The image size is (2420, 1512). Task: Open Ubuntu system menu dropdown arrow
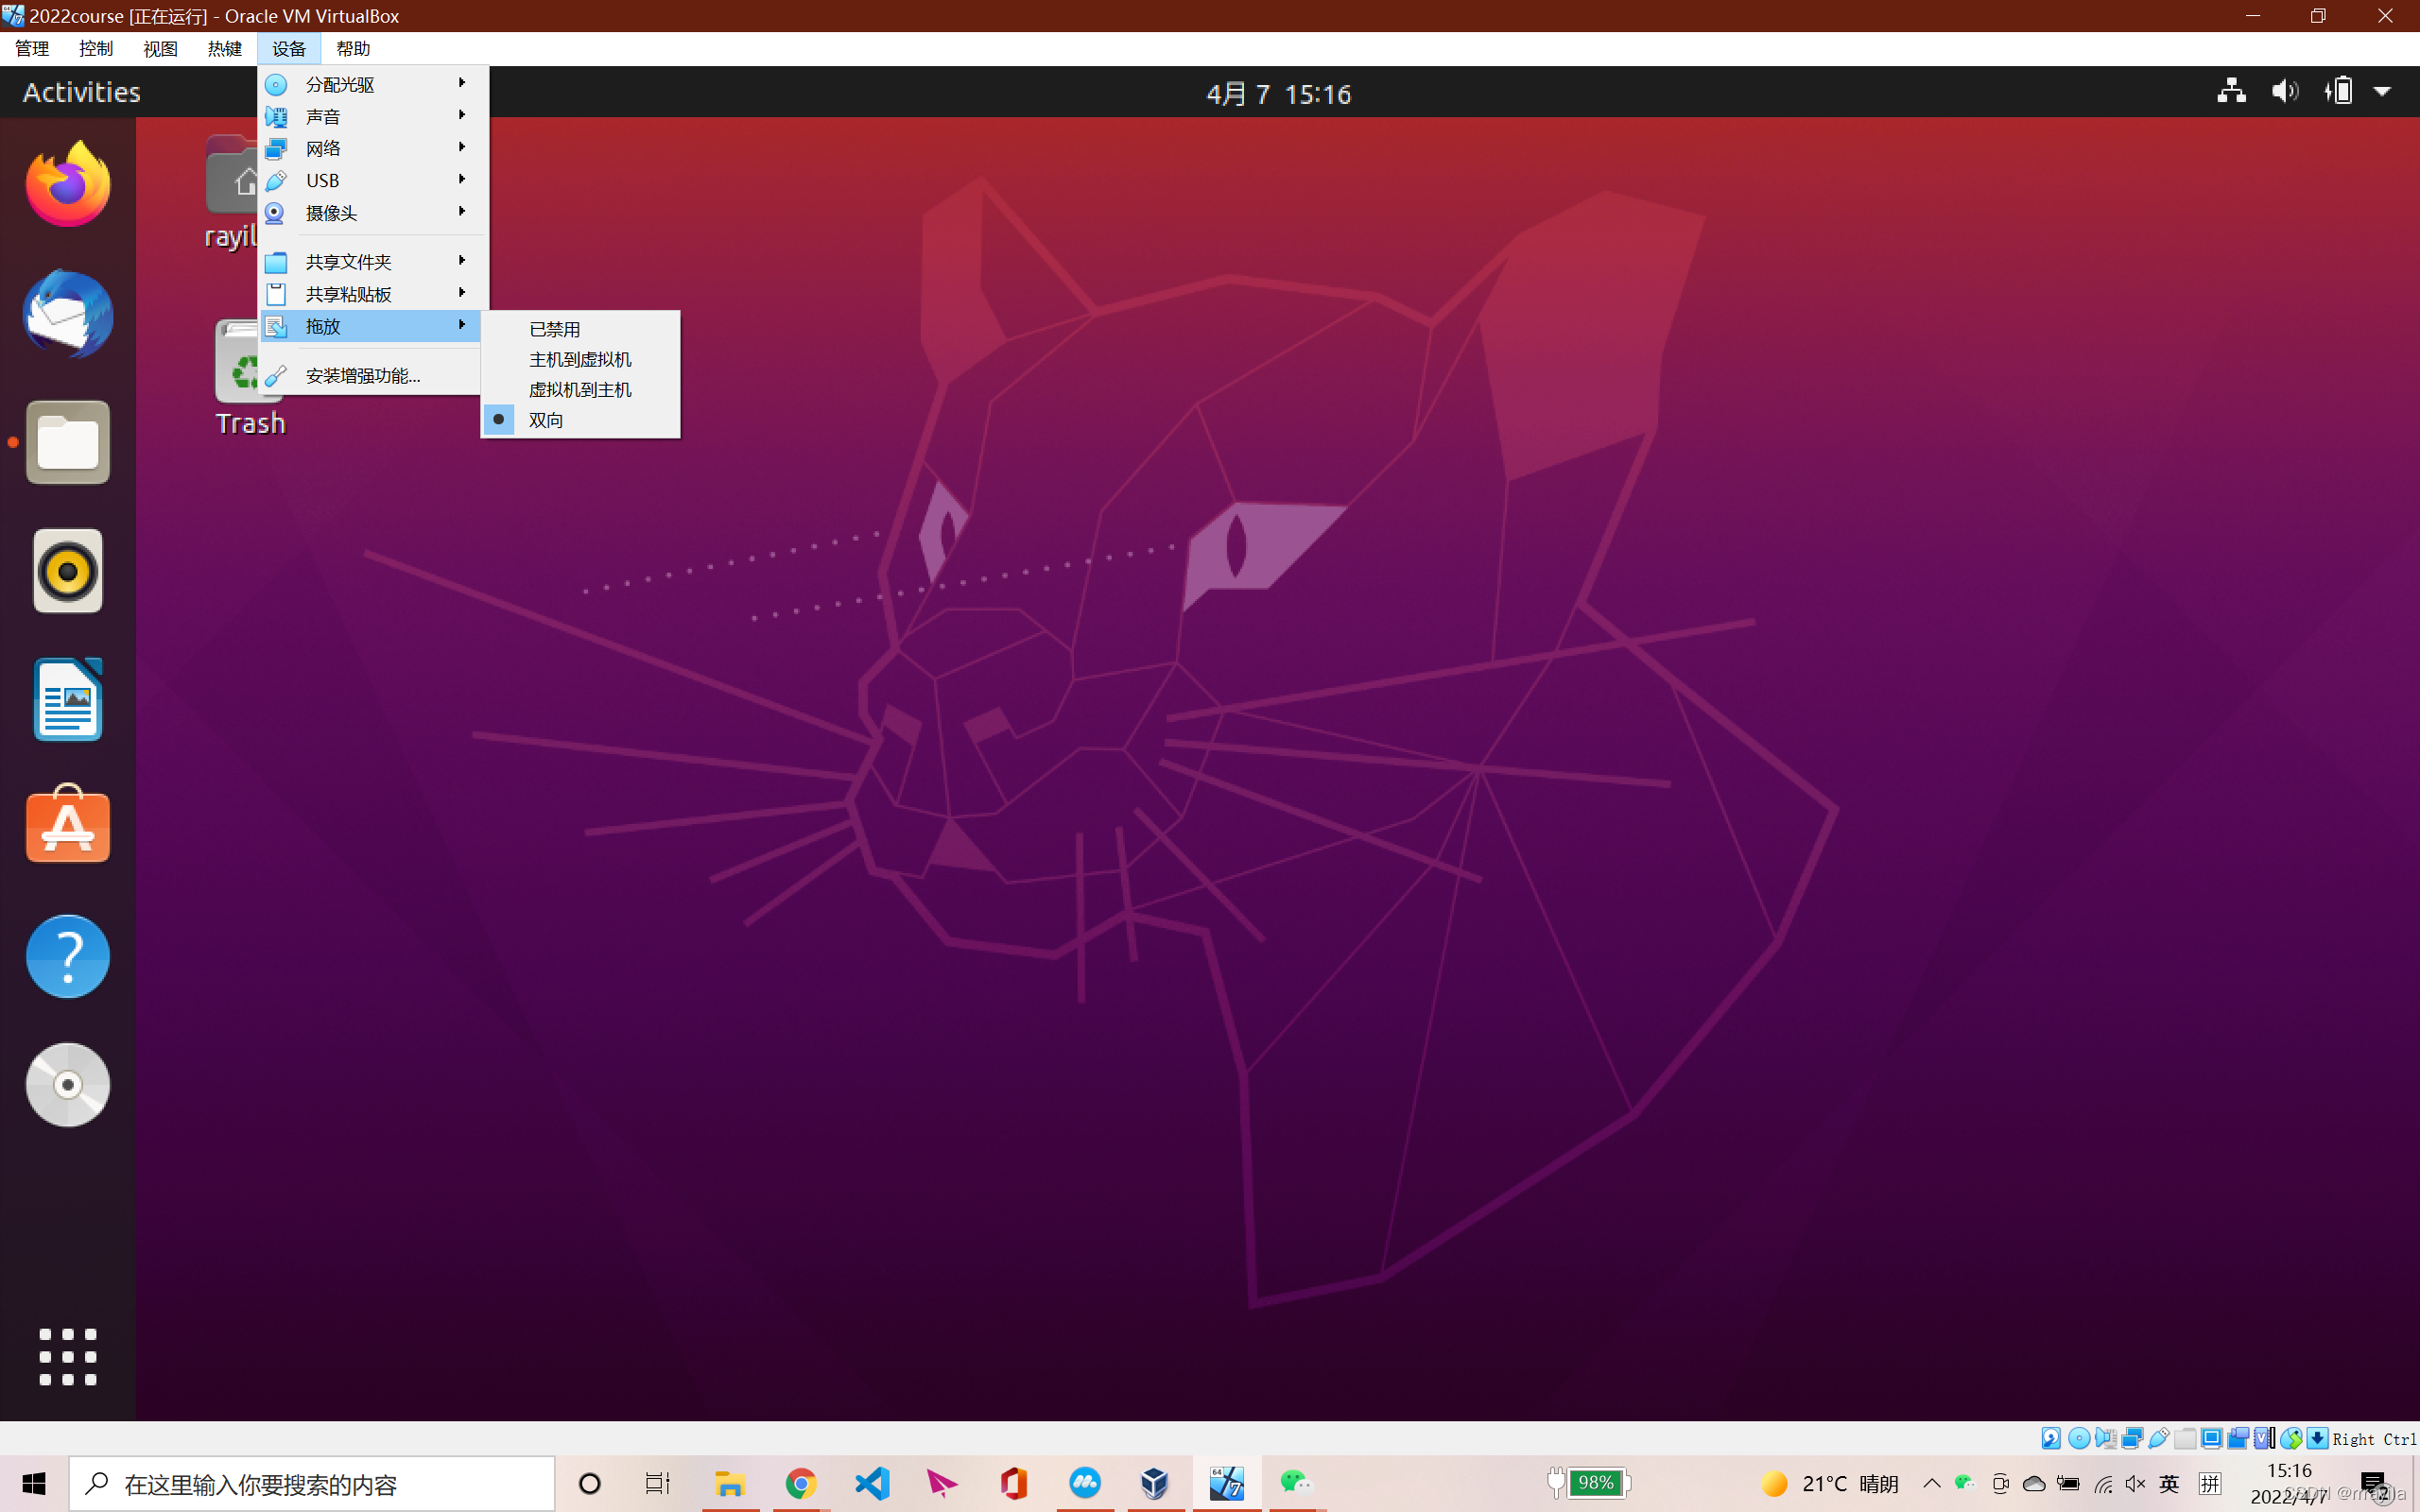point(2383,92)
